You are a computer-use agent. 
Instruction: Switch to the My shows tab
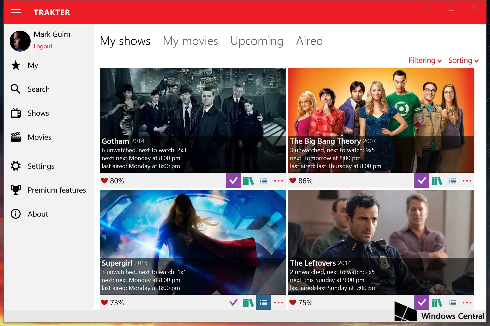tap(125, 41)
